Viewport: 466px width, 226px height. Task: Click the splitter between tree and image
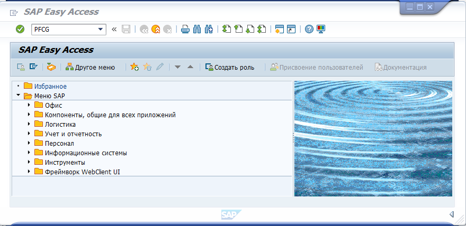293,138
